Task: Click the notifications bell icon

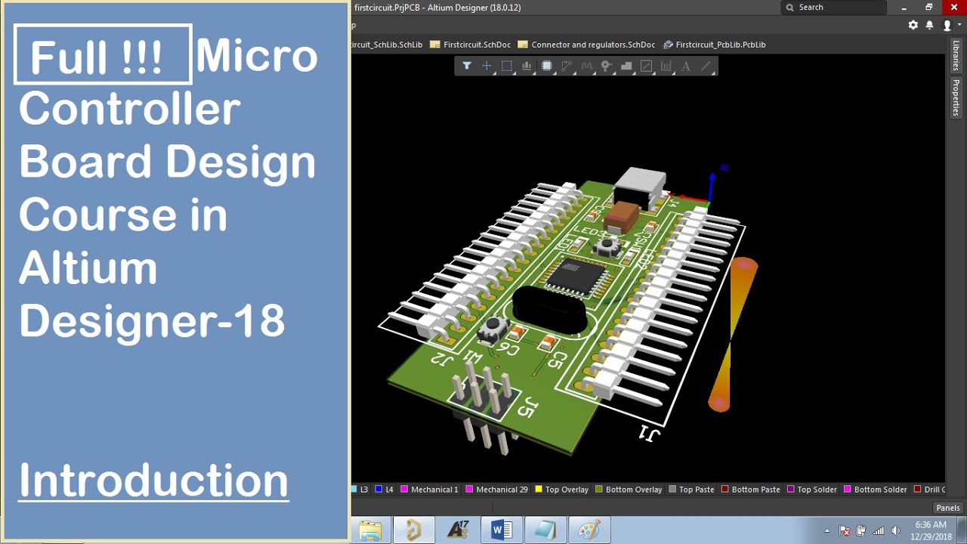Action: (930, 25)
